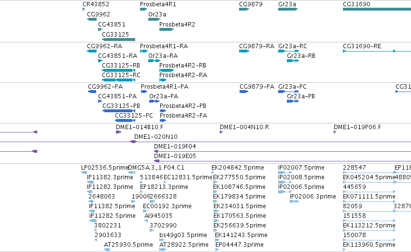Click the CG31690-RE transcript label
This screenshot has width=411, height=252.
[x=362, y=46]
